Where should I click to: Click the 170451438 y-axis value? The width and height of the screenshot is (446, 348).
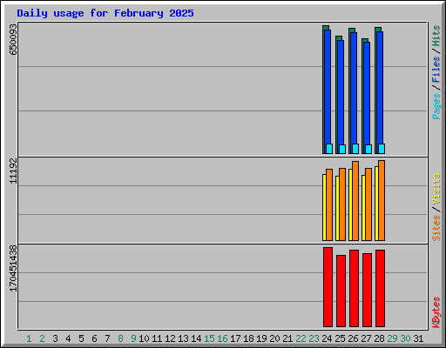[13, 268]
